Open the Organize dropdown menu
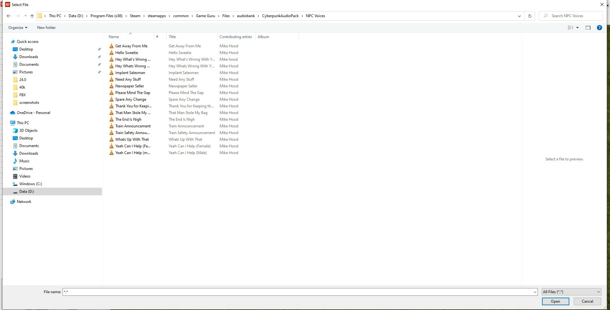 18,28
